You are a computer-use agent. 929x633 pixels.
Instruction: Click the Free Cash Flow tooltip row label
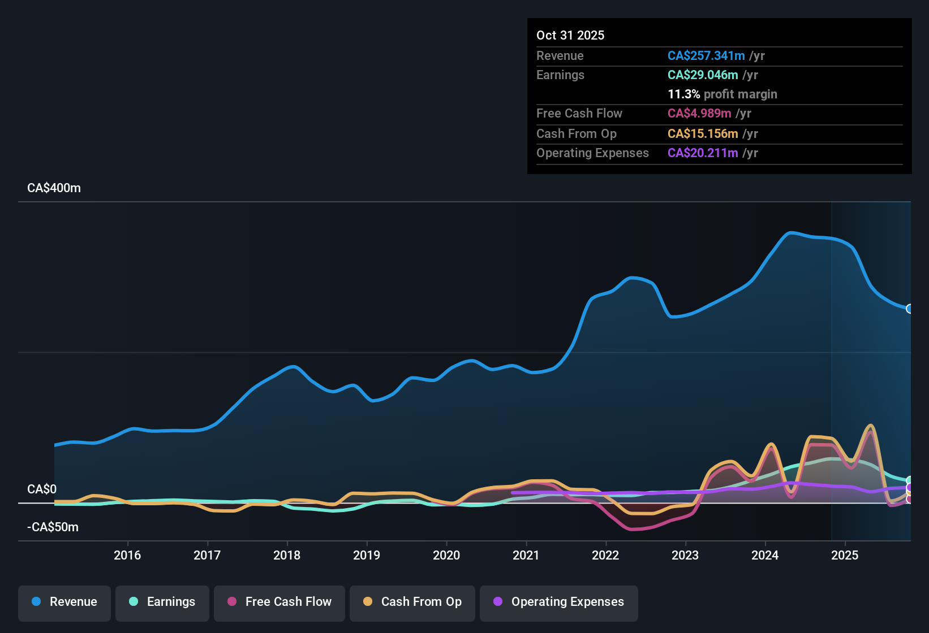coord(579,113)
